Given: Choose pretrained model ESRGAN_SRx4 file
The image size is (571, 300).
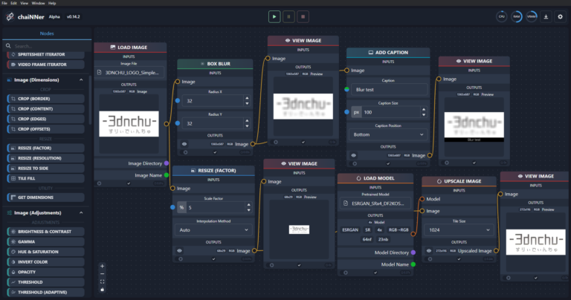Looking at the screenshot, I should pyautogui.click(x=375, y=203).
